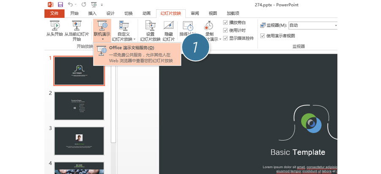Select slide 4 thumbnail with blueberries
381x174 pixels.
pyautogui.click(x=79, y=168)
